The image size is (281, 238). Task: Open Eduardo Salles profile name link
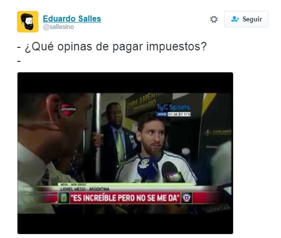point(72,18)
